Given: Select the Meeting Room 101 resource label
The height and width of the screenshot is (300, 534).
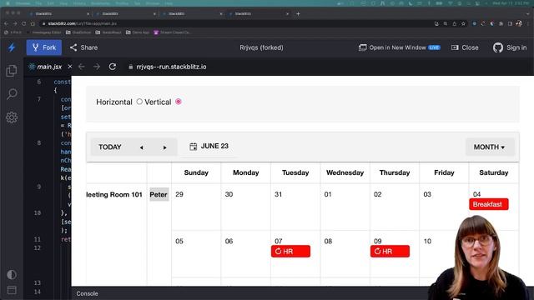Looking at the screenshot, I should pos(114,194).
